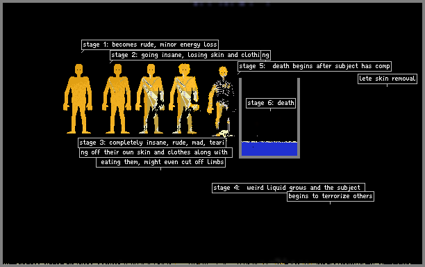This screenshot has height=267, width=425.
Task: Select the second figure with faint chest lines
Action: 117,99
